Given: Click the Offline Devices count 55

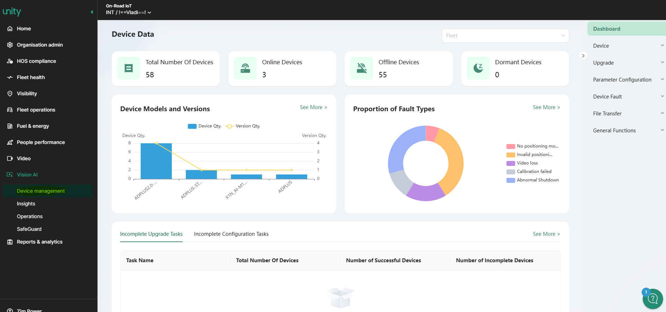Looking at the screenshot, I should pyautogui.click(x=383, y=75).
